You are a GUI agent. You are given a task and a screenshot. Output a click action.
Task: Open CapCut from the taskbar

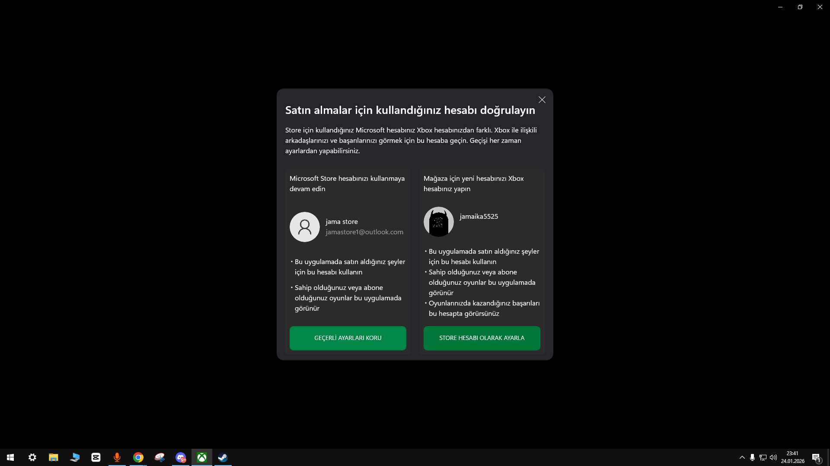(x=96, y=457)
